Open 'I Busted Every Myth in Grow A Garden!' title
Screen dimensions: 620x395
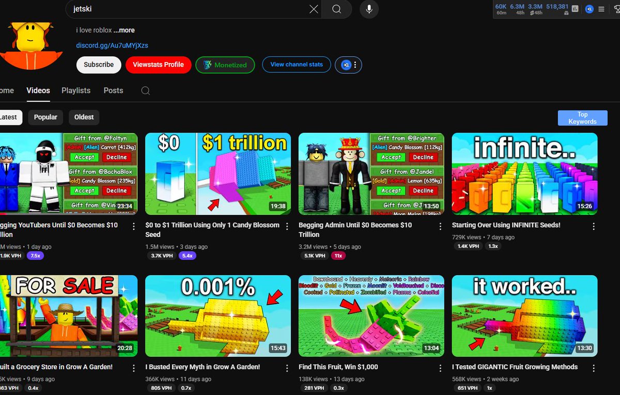click(203, 367)
